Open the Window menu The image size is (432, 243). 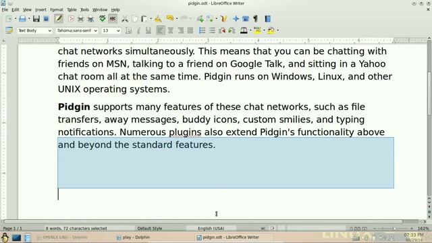click(100, 9)
